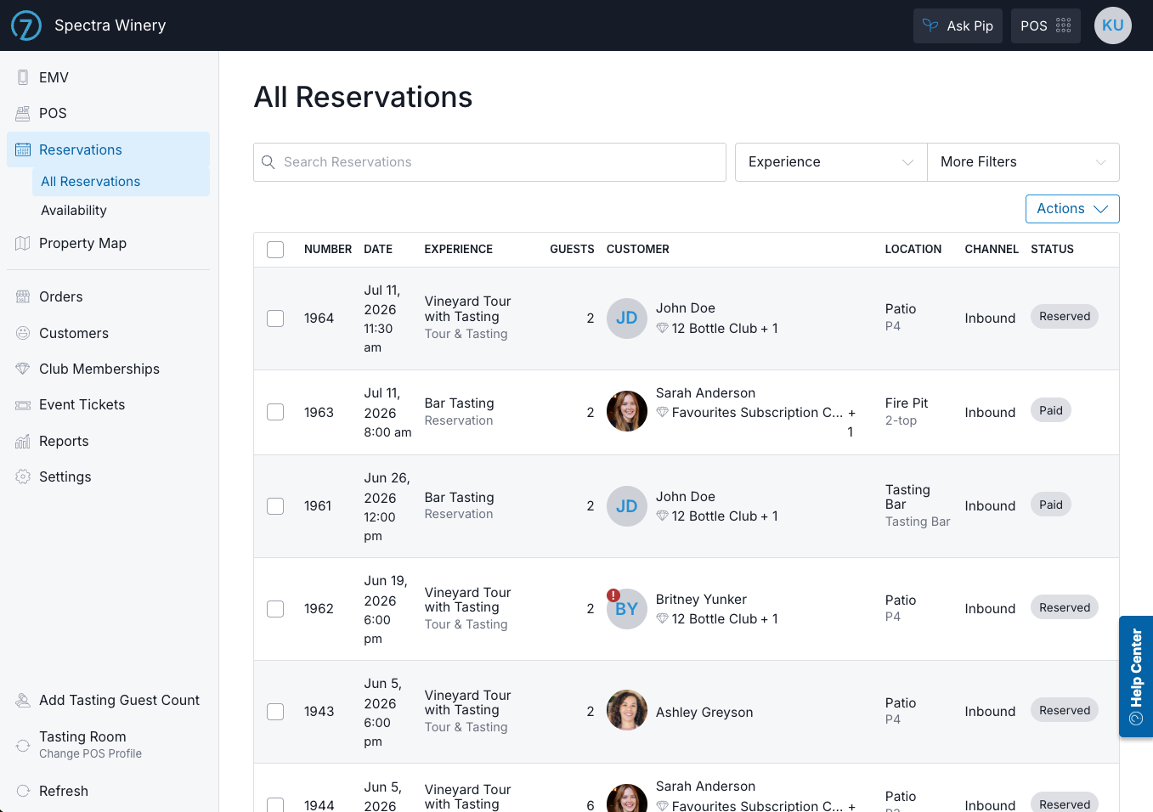Check the box for reservation 1962

click(275, 609)
